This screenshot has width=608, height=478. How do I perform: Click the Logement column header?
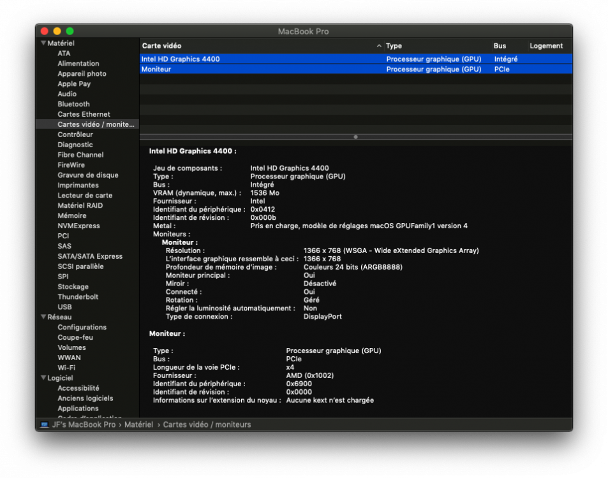(x=546, y=46)
